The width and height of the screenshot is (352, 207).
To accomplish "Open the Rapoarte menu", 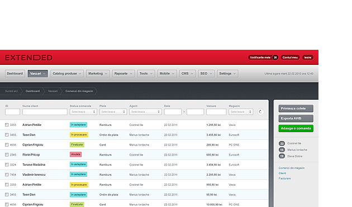I will pyautogui.click(x=123, y=73).
